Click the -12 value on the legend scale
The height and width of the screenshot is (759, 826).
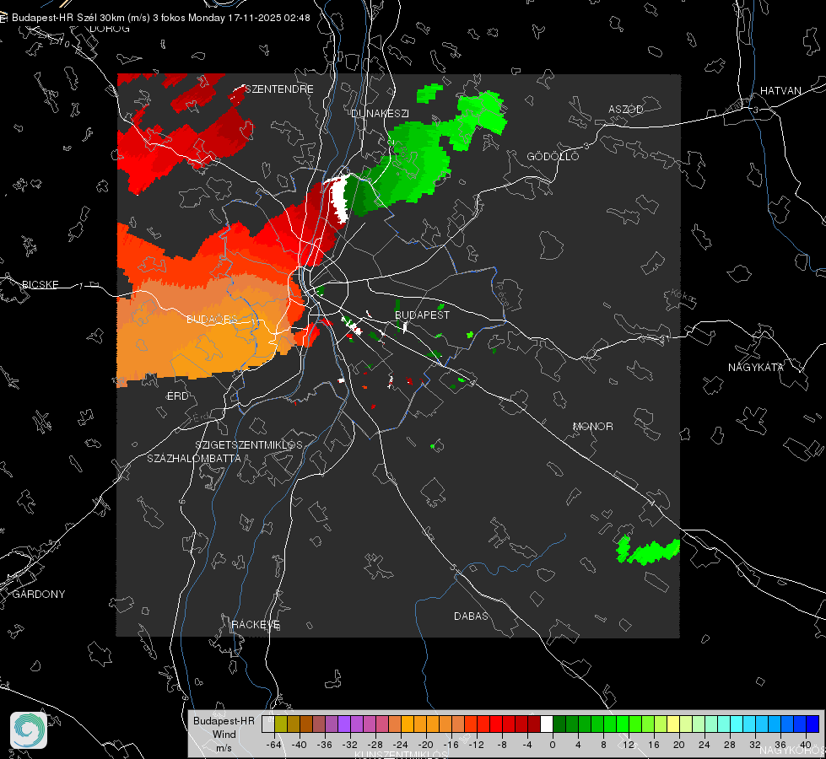(x=476, y=745)
